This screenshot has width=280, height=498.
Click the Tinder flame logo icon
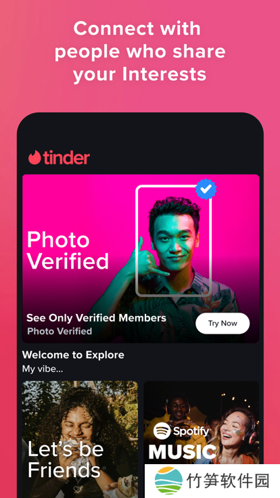34,158
